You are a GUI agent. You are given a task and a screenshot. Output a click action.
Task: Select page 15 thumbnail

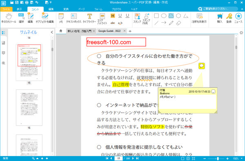click(29, 62)
